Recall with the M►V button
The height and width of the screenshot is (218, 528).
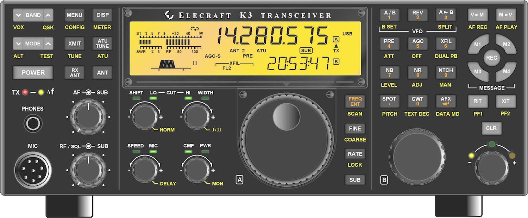pos(506,15)
